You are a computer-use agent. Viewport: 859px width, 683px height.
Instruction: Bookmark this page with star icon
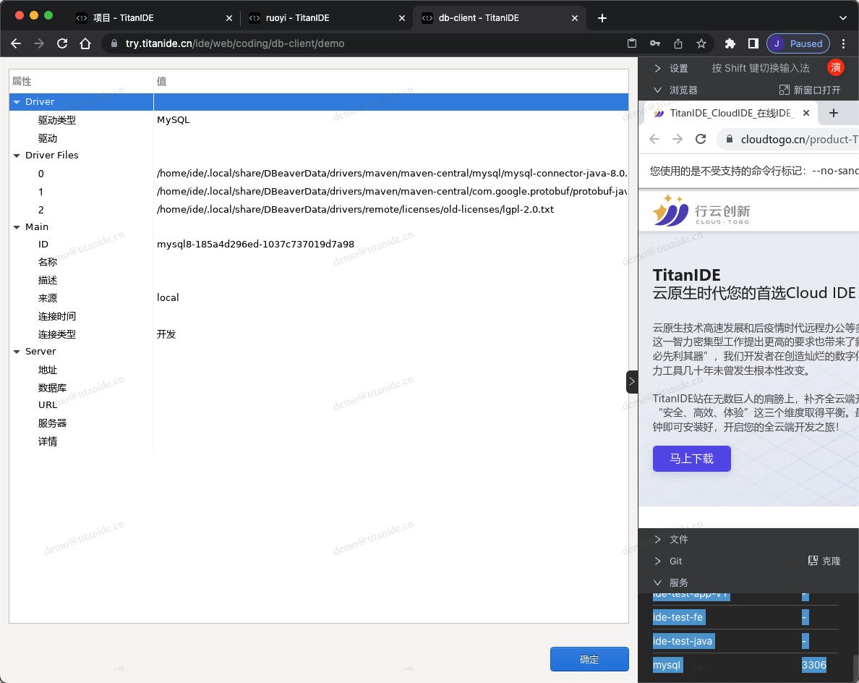click(x=701, y=43)
